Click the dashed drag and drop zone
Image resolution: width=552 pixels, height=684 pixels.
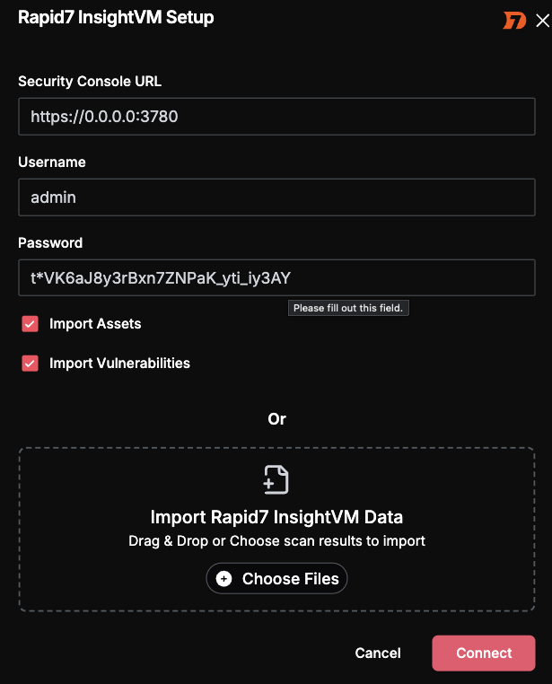click(x=276, y=529)
